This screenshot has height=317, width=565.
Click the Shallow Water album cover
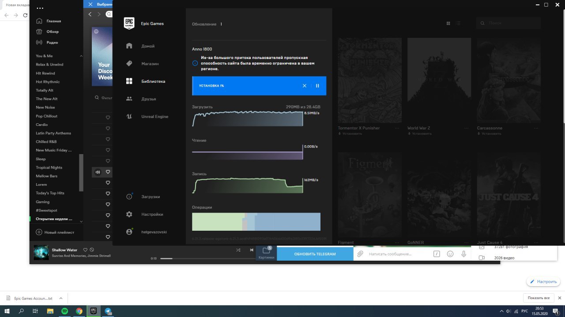[x=41, y=252]
